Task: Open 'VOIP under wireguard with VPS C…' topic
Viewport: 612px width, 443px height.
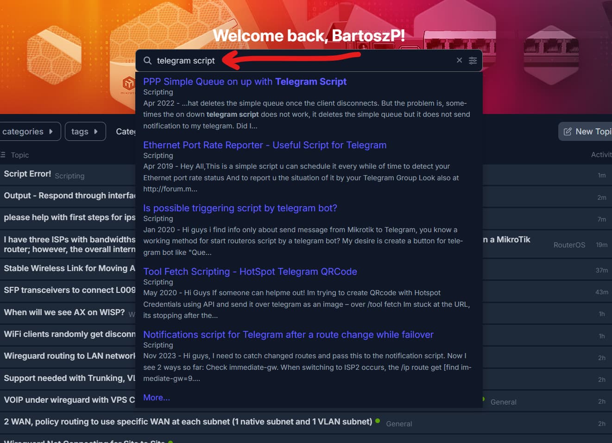Action: (x=69, y=400)
